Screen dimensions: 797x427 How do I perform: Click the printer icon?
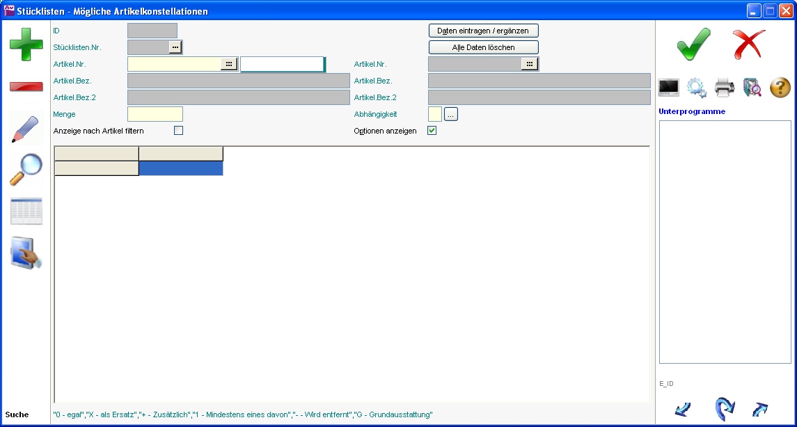(725, 88)
